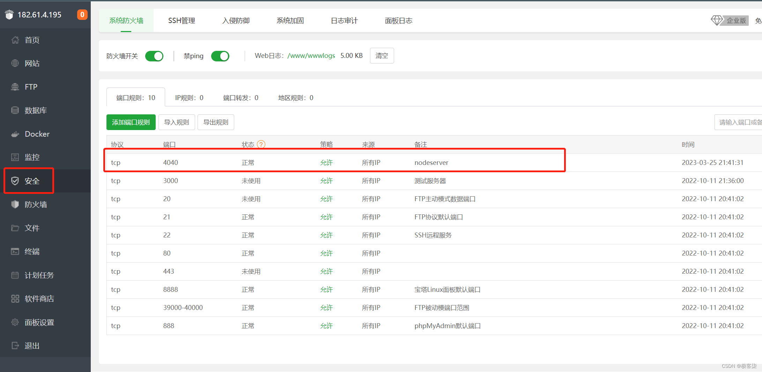Viewport: 762px width, 372px height.
Task: Click 允许 policy for port 22
Action: pos(326,235)
